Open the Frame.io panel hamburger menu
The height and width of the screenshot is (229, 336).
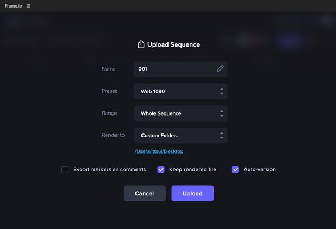click(x=28, y=6)
